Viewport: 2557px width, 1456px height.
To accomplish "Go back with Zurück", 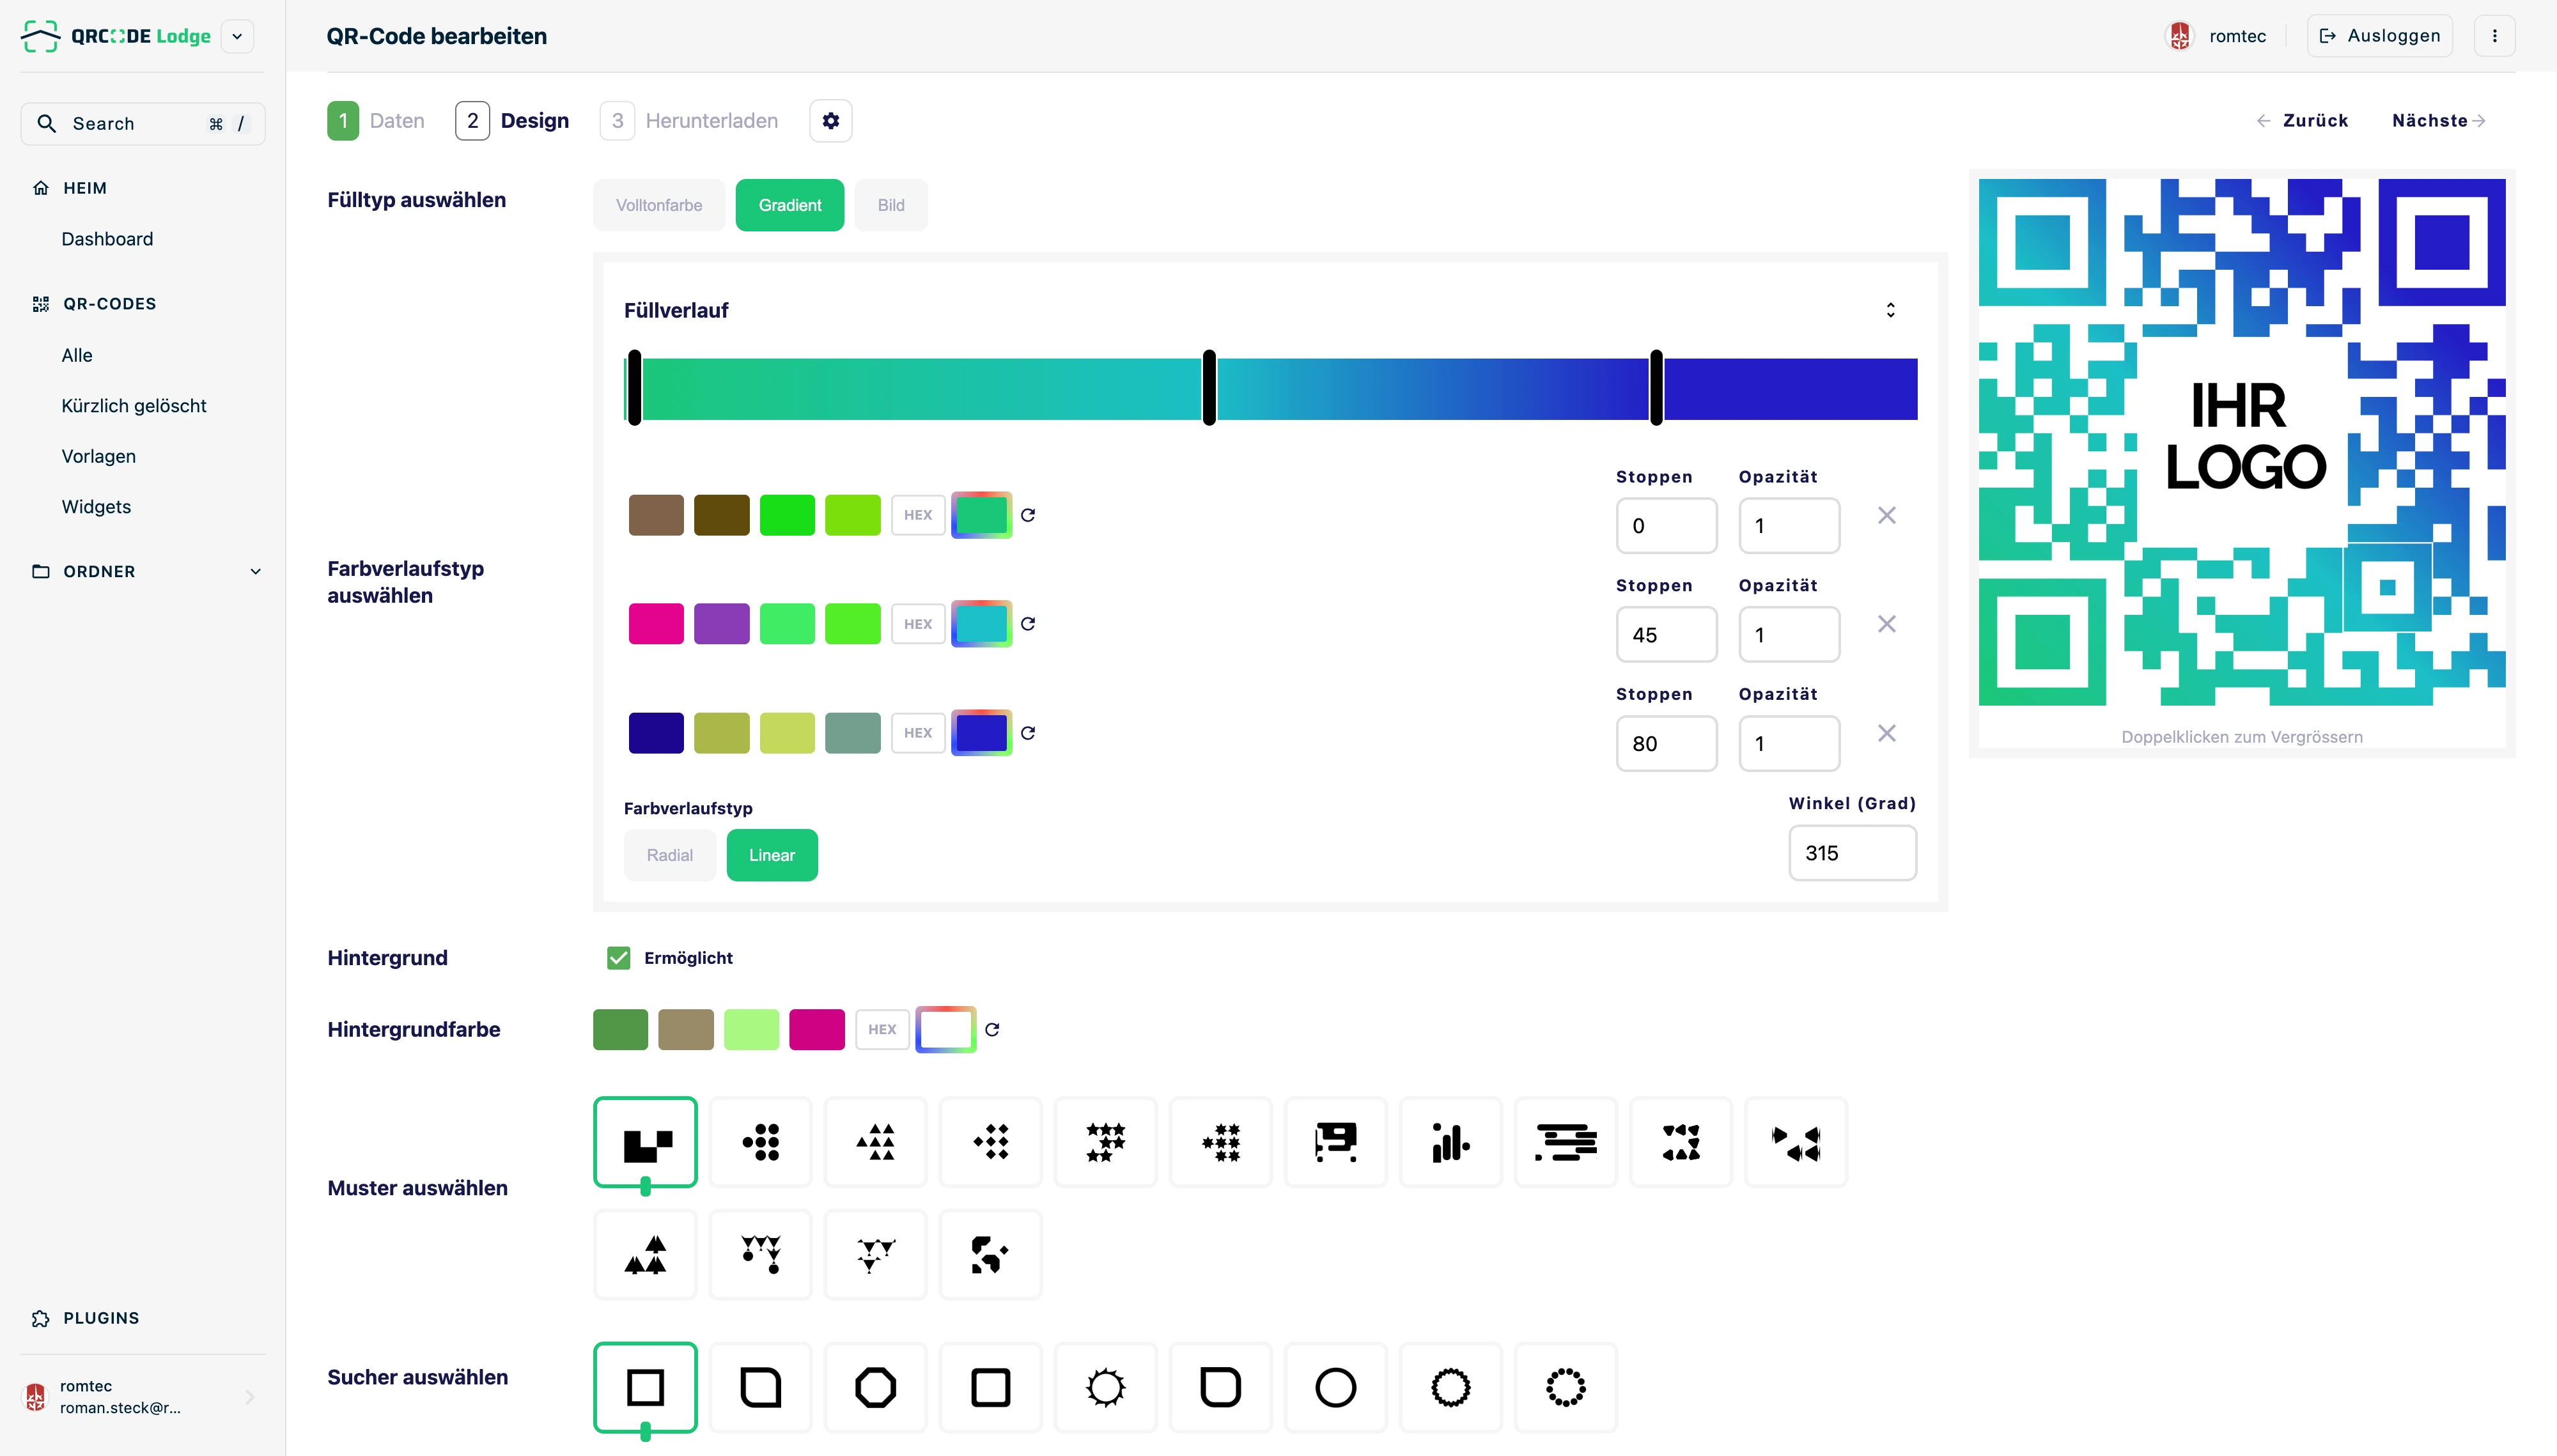I will coord(2302,120).
